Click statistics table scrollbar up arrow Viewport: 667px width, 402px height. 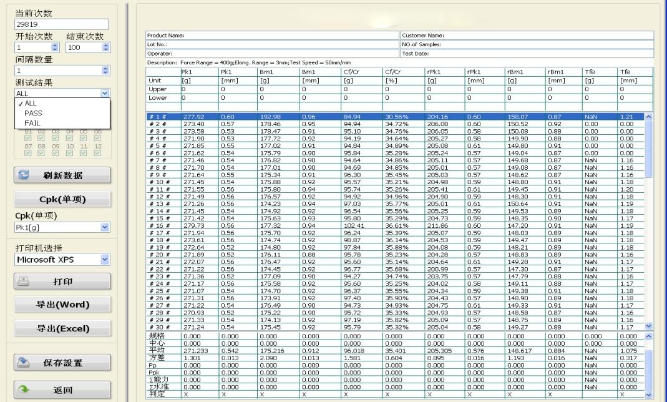649,336
